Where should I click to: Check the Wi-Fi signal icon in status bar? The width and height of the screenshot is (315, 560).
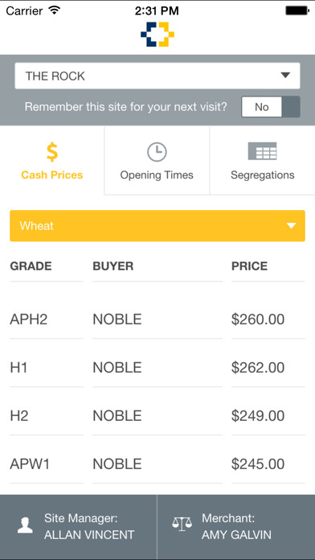pyautogui.click(x=55, y=10)
